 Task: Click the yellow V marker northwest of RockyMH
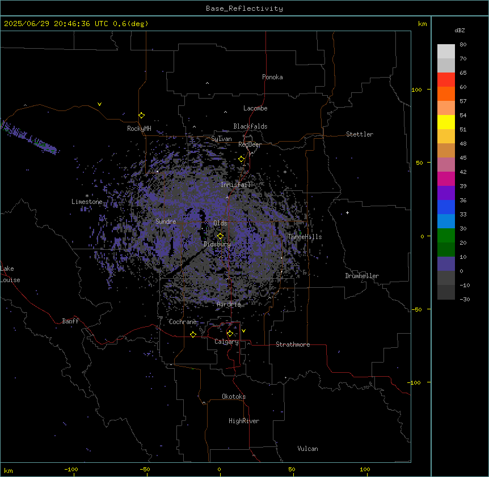99,104
